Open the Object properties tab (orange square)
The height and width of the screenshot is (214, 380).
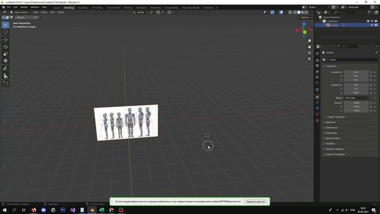(317, 97)
